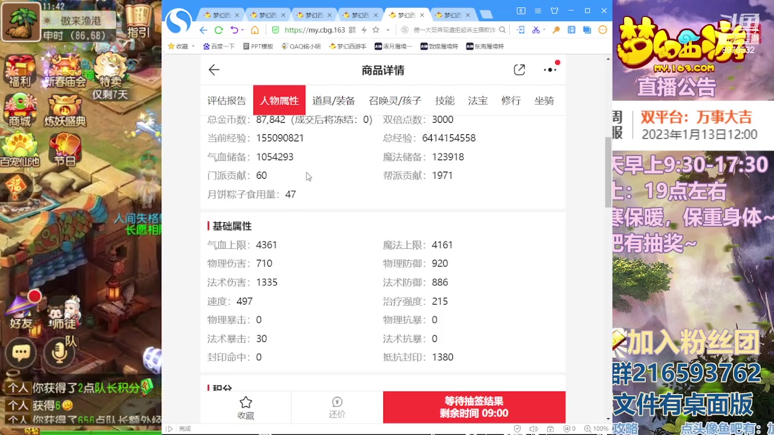Click the green security shield icon
774x435 pixels.
pos(276,30)
